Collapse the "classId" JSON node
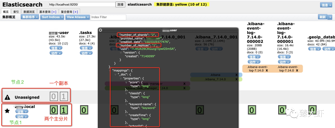Image resolution: width=335 pixels, height=128 pixels. pos(127,93)
